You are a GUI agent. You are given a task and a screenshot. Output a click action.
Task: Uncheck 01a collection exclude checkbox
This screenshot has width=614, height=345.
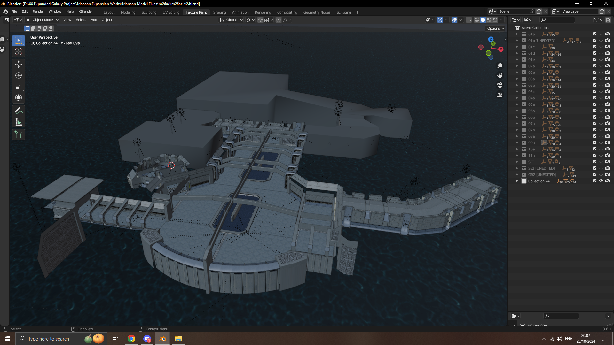595,34
